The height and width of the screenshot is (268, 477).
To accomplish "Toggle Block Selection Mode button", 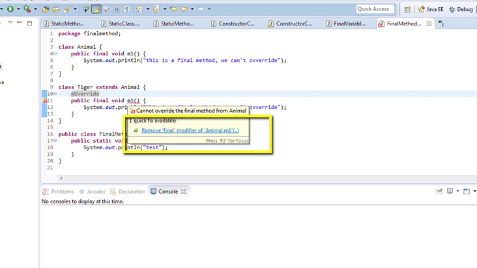I will (117, 9).
